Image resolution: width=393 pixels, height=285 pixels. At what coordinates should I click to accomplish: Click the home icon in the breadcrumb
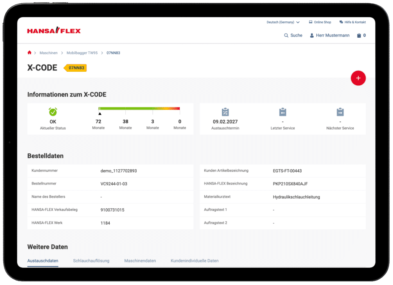29,52
